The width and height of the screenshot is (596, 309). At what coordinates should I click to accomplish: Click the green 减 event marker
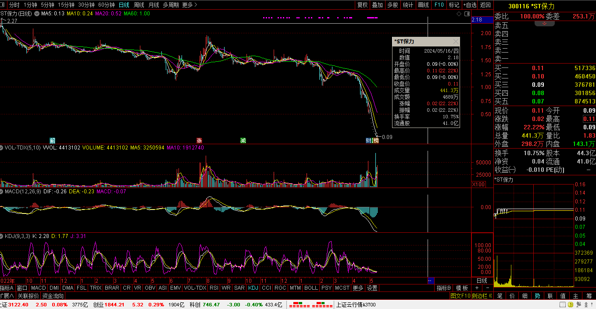(x=243, y=141)
